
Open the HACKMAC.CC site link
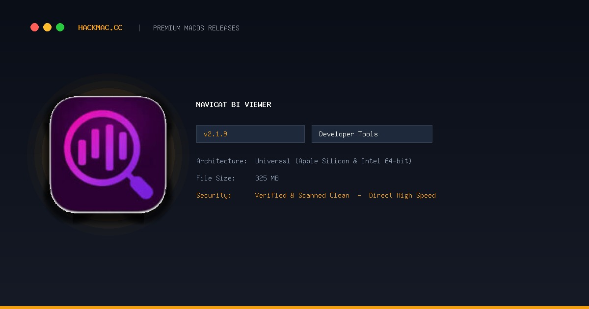tap(100, 28)
